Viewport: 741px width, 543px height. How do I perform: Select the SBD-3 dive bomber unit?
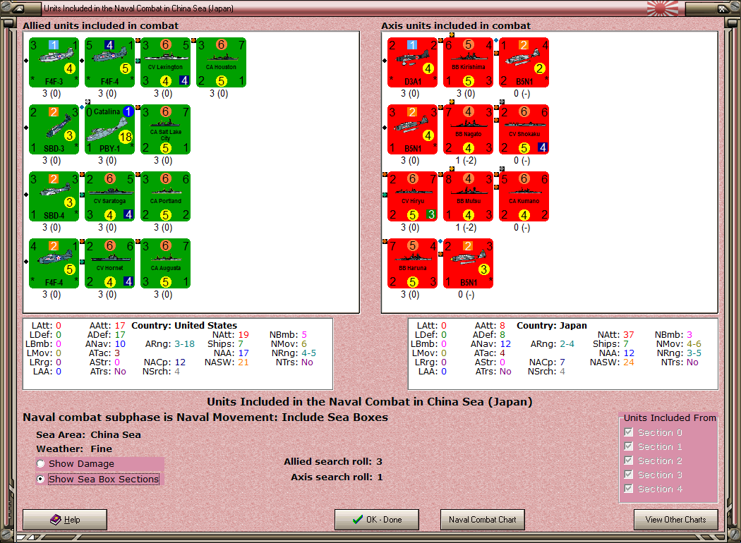coord(54,129)
